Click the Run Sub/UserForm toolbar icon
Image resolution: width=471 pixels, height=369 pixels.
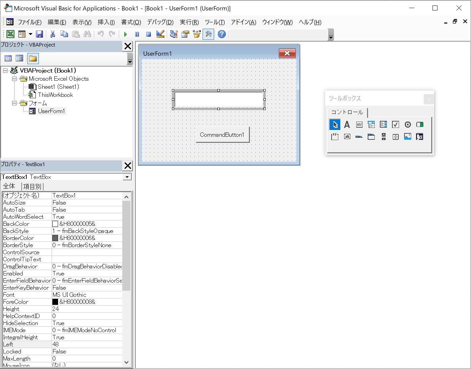125,34
